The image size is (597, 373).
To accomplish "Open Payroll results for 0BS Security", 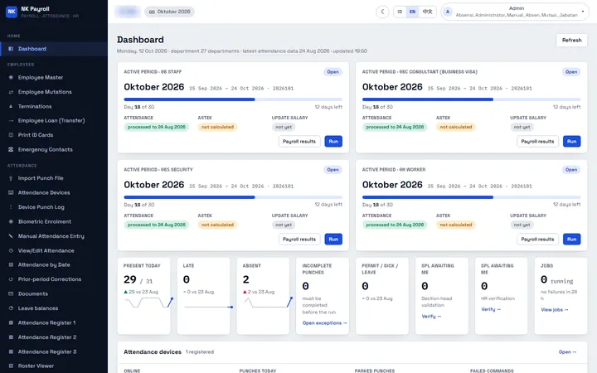I will point(299,239).
